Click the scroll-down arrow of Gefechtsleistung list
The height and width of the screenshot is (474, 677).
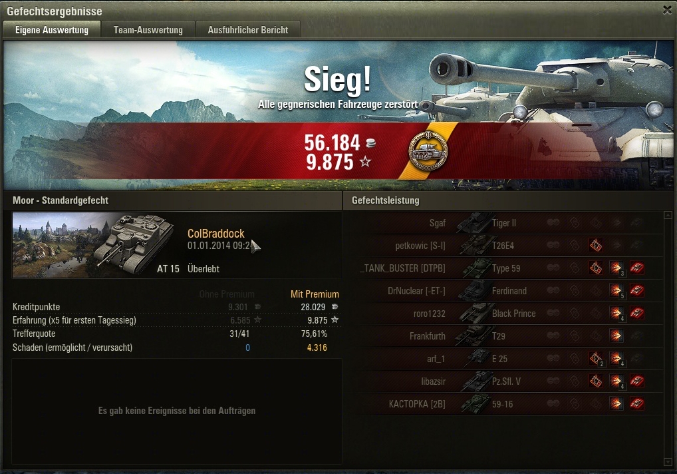668,462
